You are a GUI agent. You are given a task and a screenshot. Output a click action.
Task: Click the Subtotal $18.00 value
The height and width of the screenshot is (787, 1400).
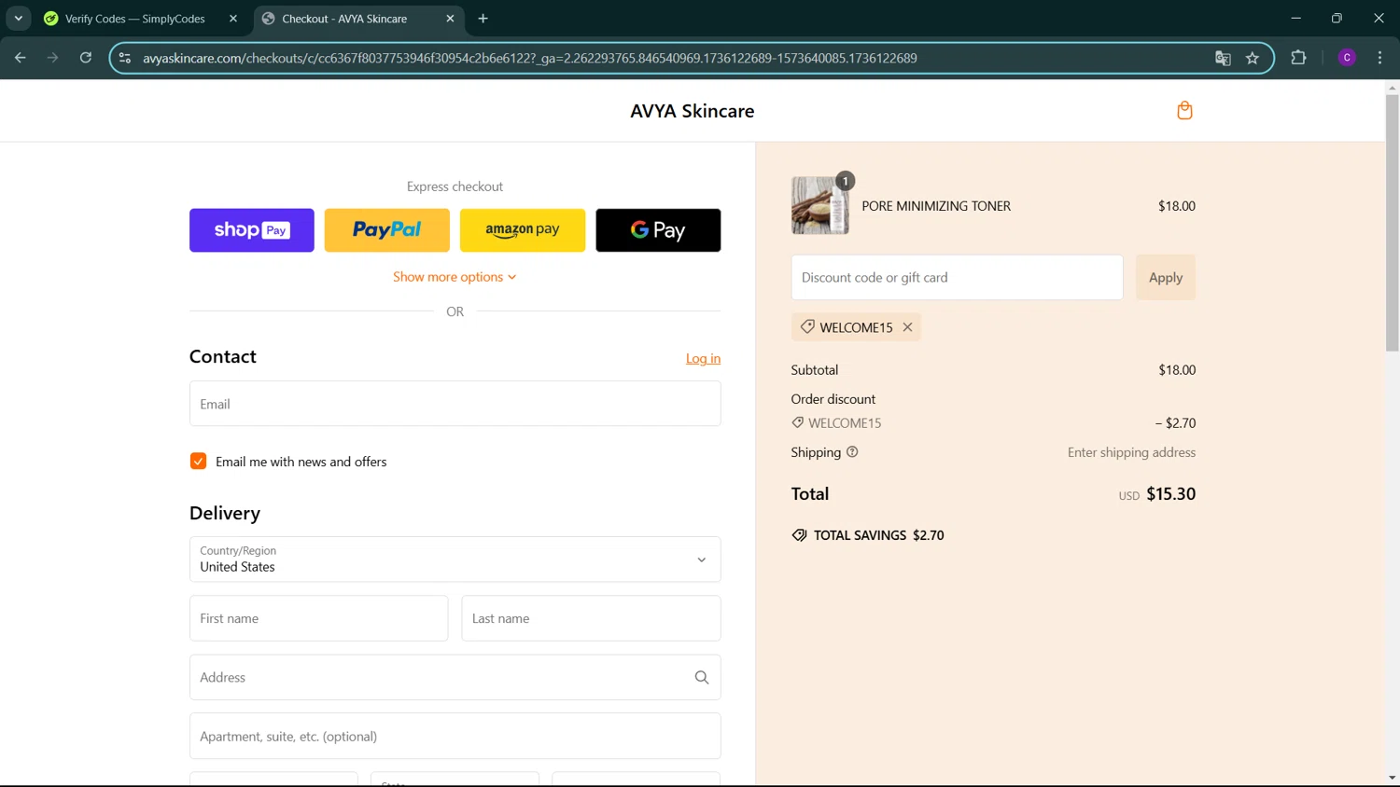click(1177, 370)
